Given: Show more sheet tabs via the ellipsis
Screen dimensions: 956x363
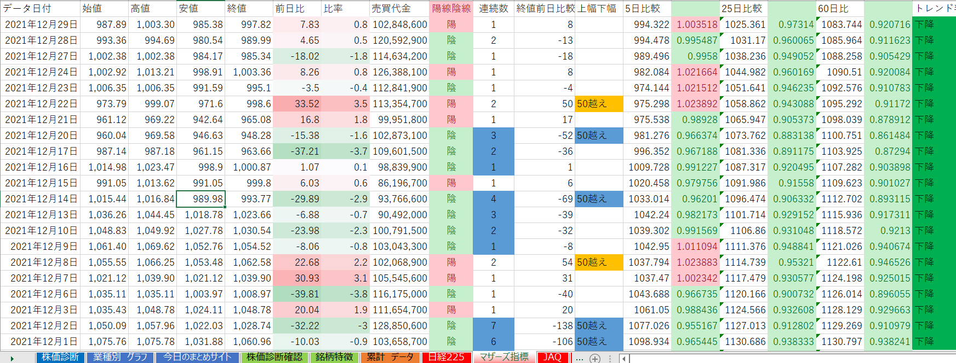Looking at the screenshot, I should click(579, 359).
